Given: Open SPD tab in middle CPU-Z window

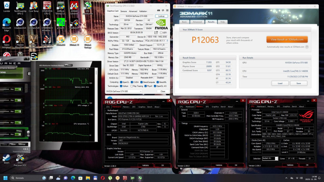Looking at the screenshot, I should 207,107.
